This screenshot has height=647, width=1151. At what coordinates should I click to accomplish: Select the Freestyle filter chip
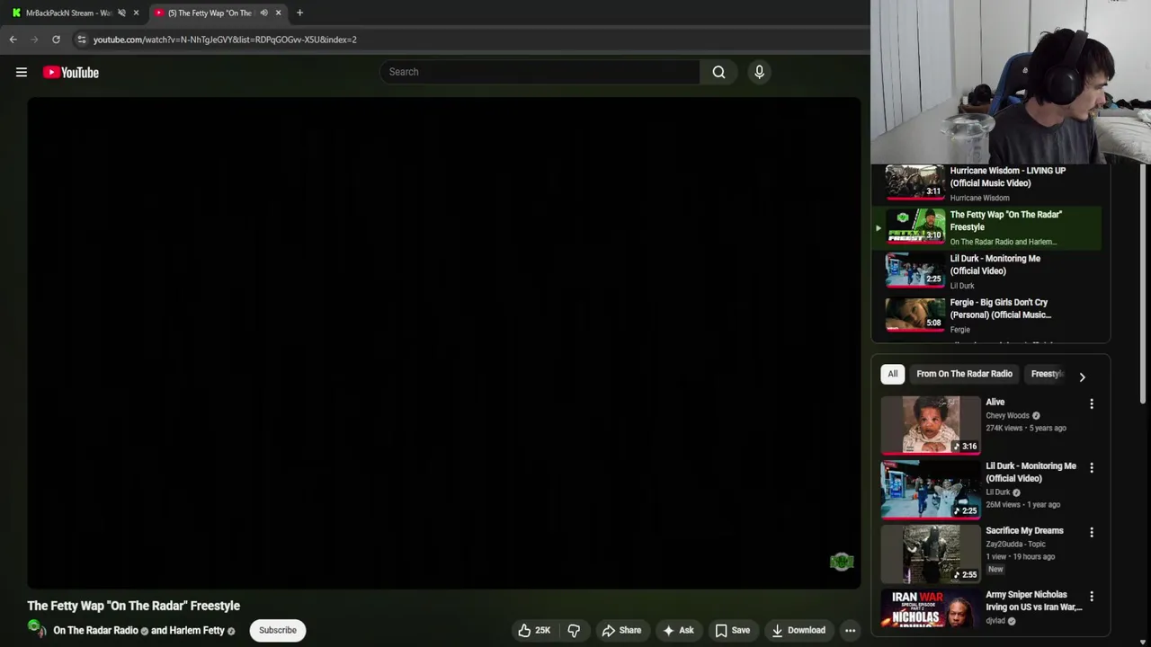(x=1047, y=374)
